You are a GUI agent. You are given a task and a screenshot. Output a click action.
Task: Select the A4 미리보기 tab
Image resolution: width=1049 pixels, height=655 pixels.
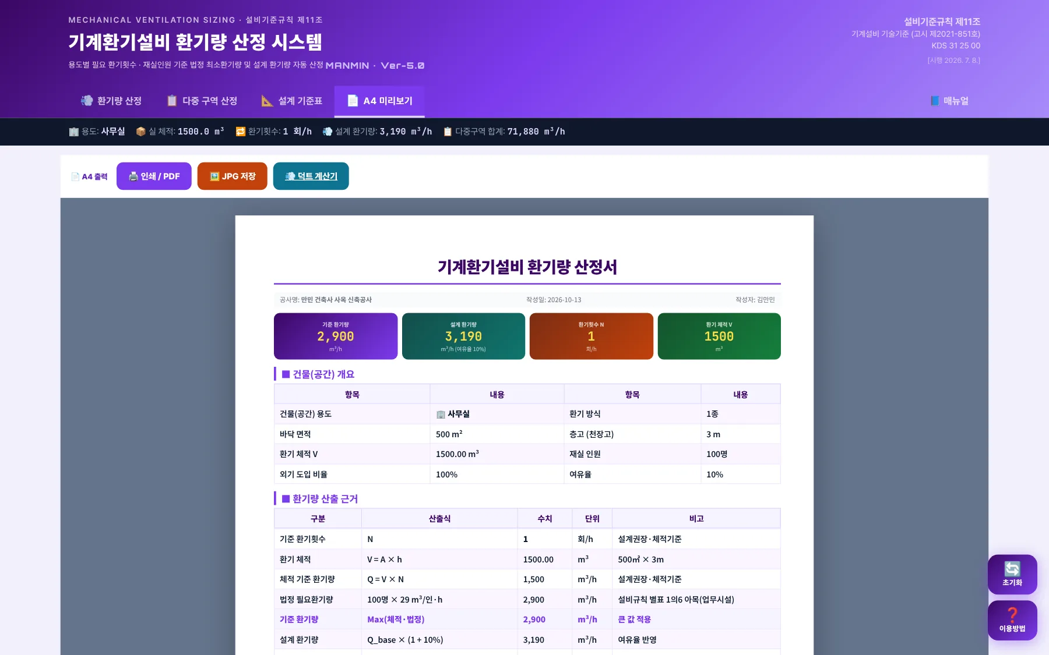click(379, 101)
